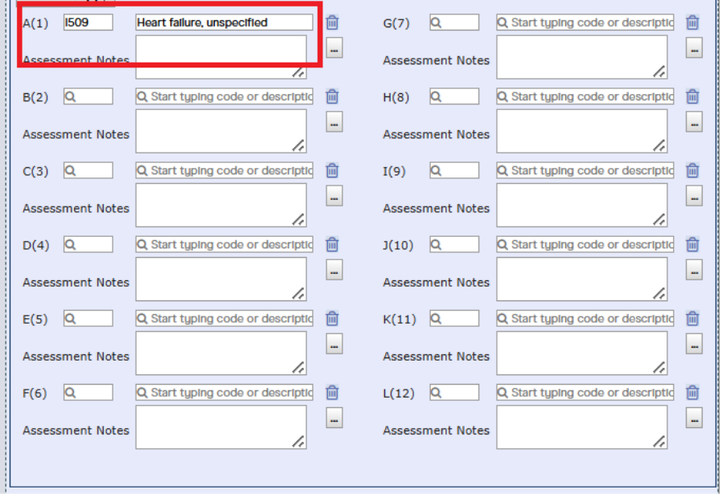Open ellipsis button beside I(9) assessment notes
The width and height of the screenshot is (726, 494).
pyautogui.click(x=694, y=196)
